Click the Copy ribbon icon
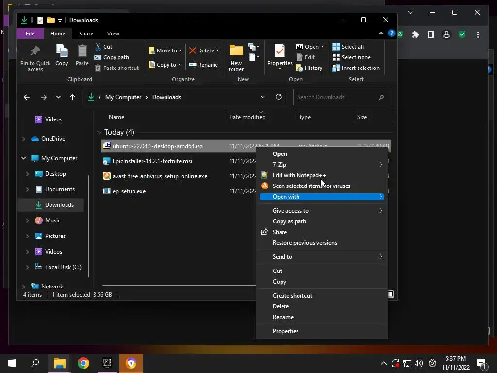 tap(62, 51)
